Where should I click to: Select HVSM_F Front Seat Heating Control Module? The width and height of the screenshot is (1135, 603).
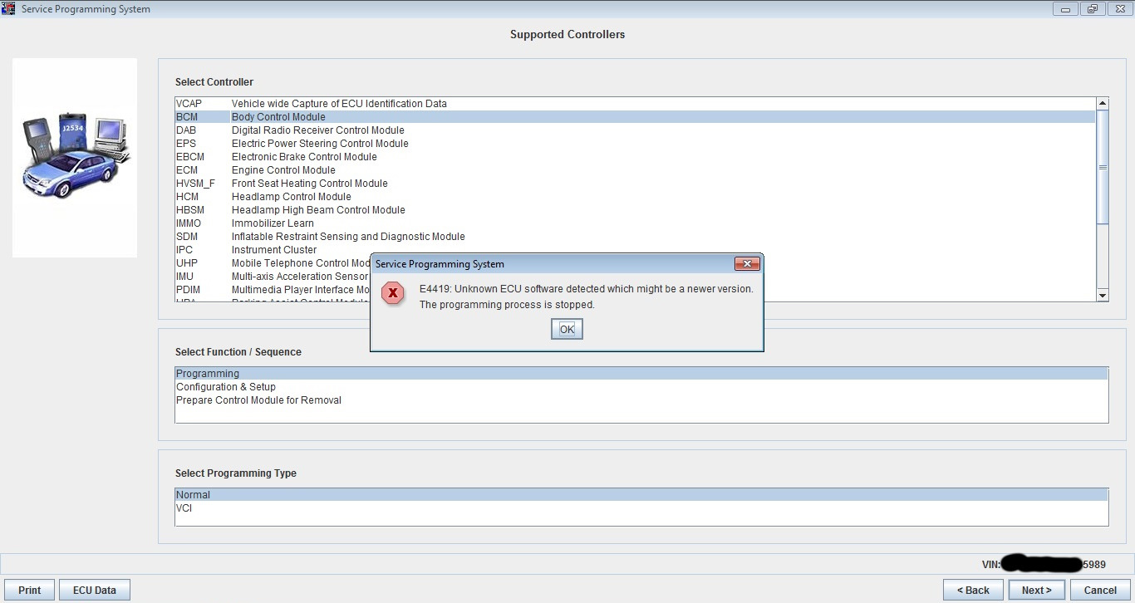pyautogui.click(x=635, y=184)
